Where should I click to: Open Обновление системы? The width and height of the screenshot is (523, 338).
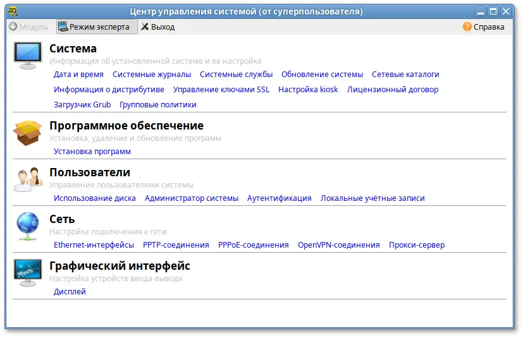click(x=322, y=75)
